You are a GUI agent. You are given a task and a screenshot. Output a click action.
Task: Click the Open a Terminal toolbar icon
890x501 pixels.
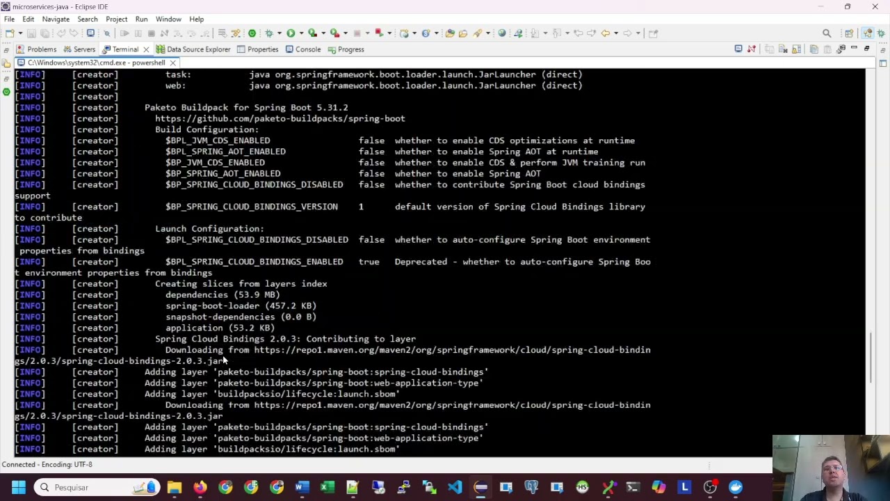coord(90,33)
